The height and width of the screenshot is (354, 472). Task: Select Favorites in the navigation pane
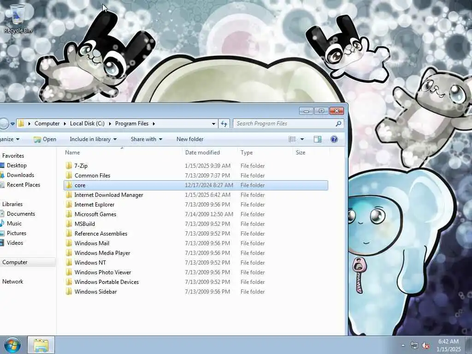pos(13,156)
